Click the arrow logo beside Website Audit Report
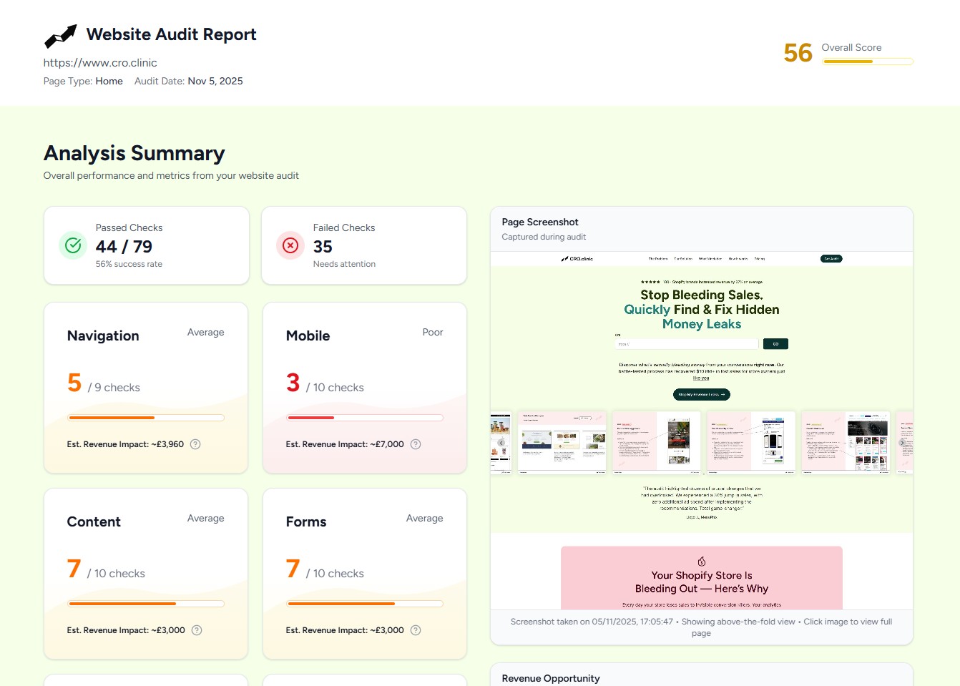960x686 pixels. click(x=60, y=36)
